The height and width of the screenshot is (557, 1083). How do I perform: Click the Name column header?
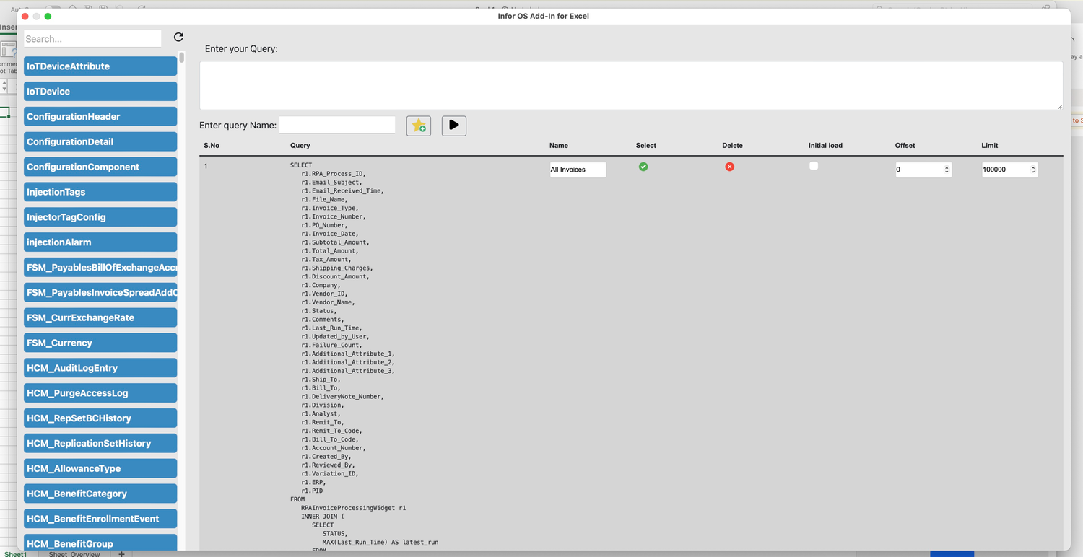[559, 146]
